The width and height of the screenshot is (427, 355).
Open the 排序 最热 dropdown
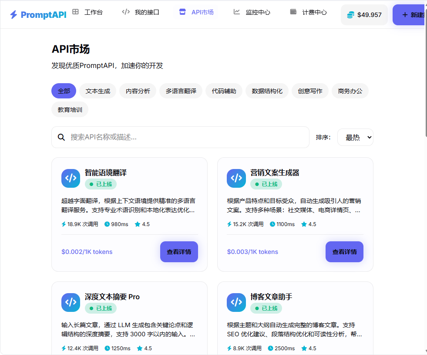point(355,137)
